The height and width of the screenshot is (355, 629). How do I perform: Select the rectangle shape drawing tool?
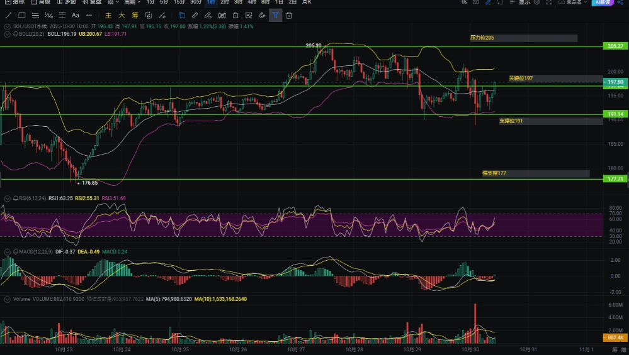pyautogui.click(x=22, y=15)
